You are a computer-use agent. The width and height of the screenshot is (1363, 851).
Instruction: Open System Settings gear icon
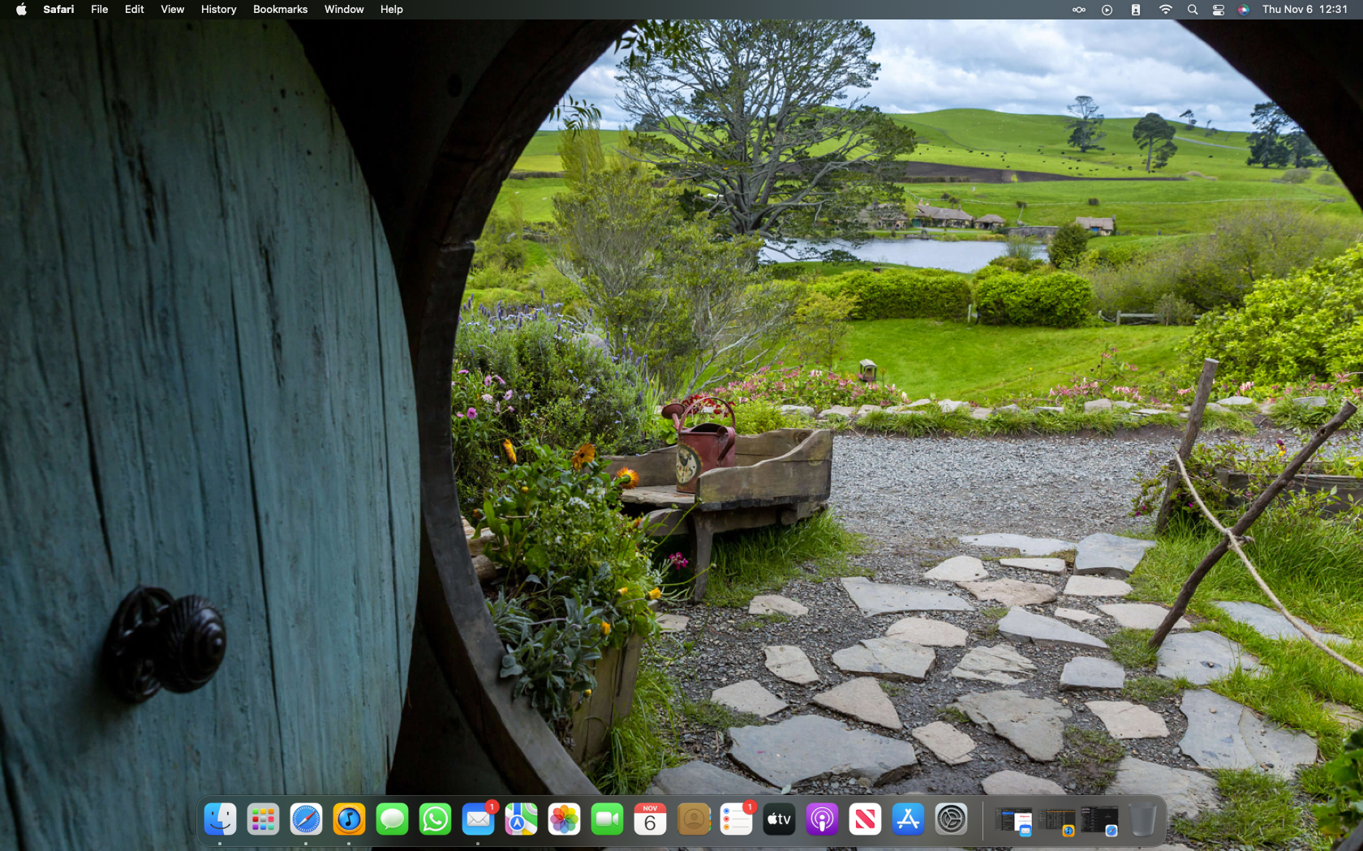pos(951,819)
